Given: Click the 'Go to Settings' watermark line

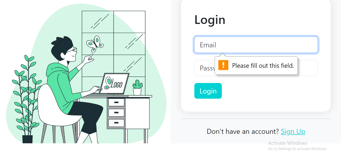Looking at the screenshot, I should [x=297, y=149].
